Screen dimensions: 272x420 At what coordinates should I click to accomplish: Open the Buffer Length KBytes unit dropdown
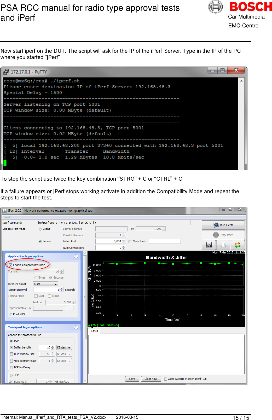[x=64, y=347]
